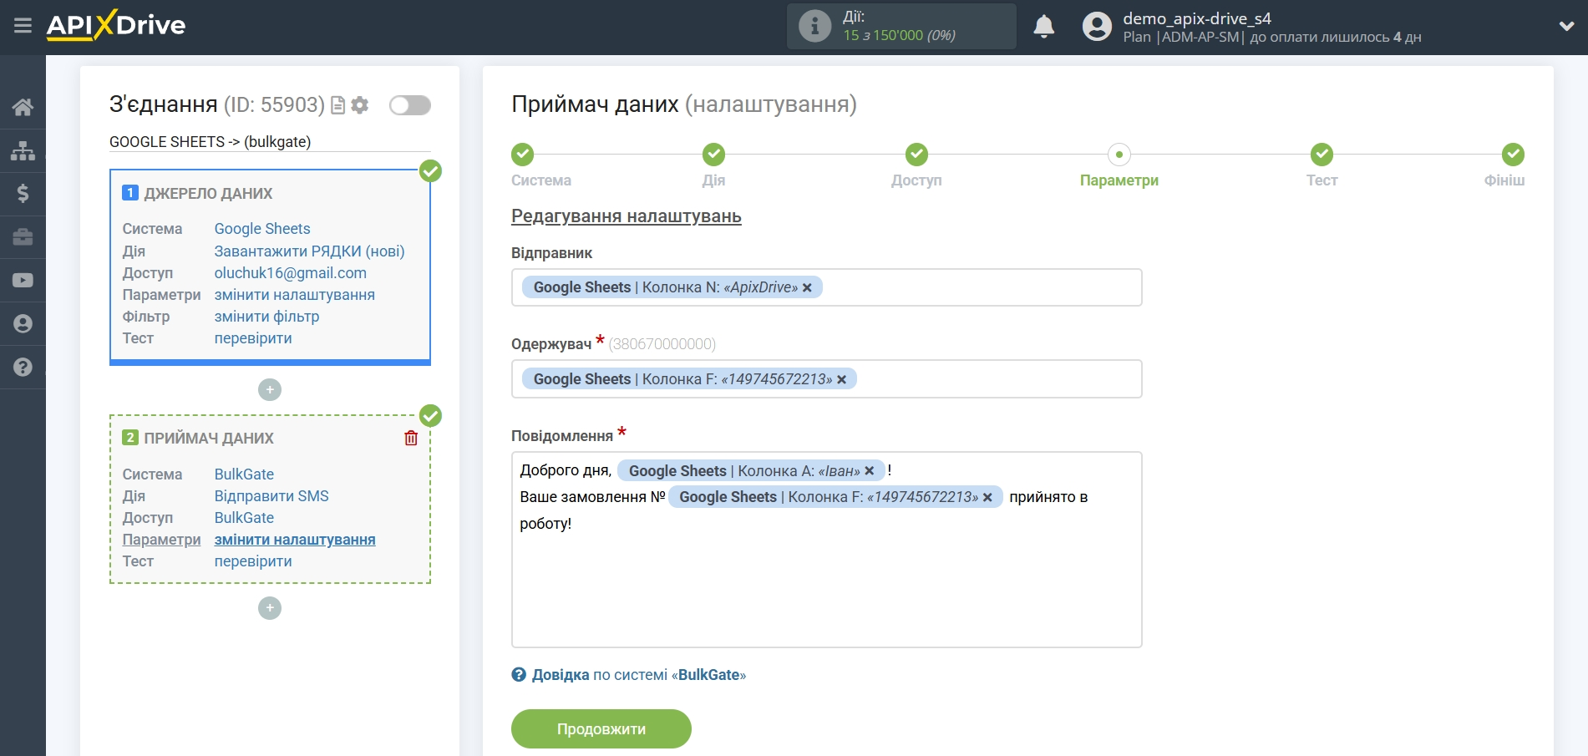This screenshot has height=756, width=1588.
Task: Toggle the connection on/off switch
Action: point(409,105)
